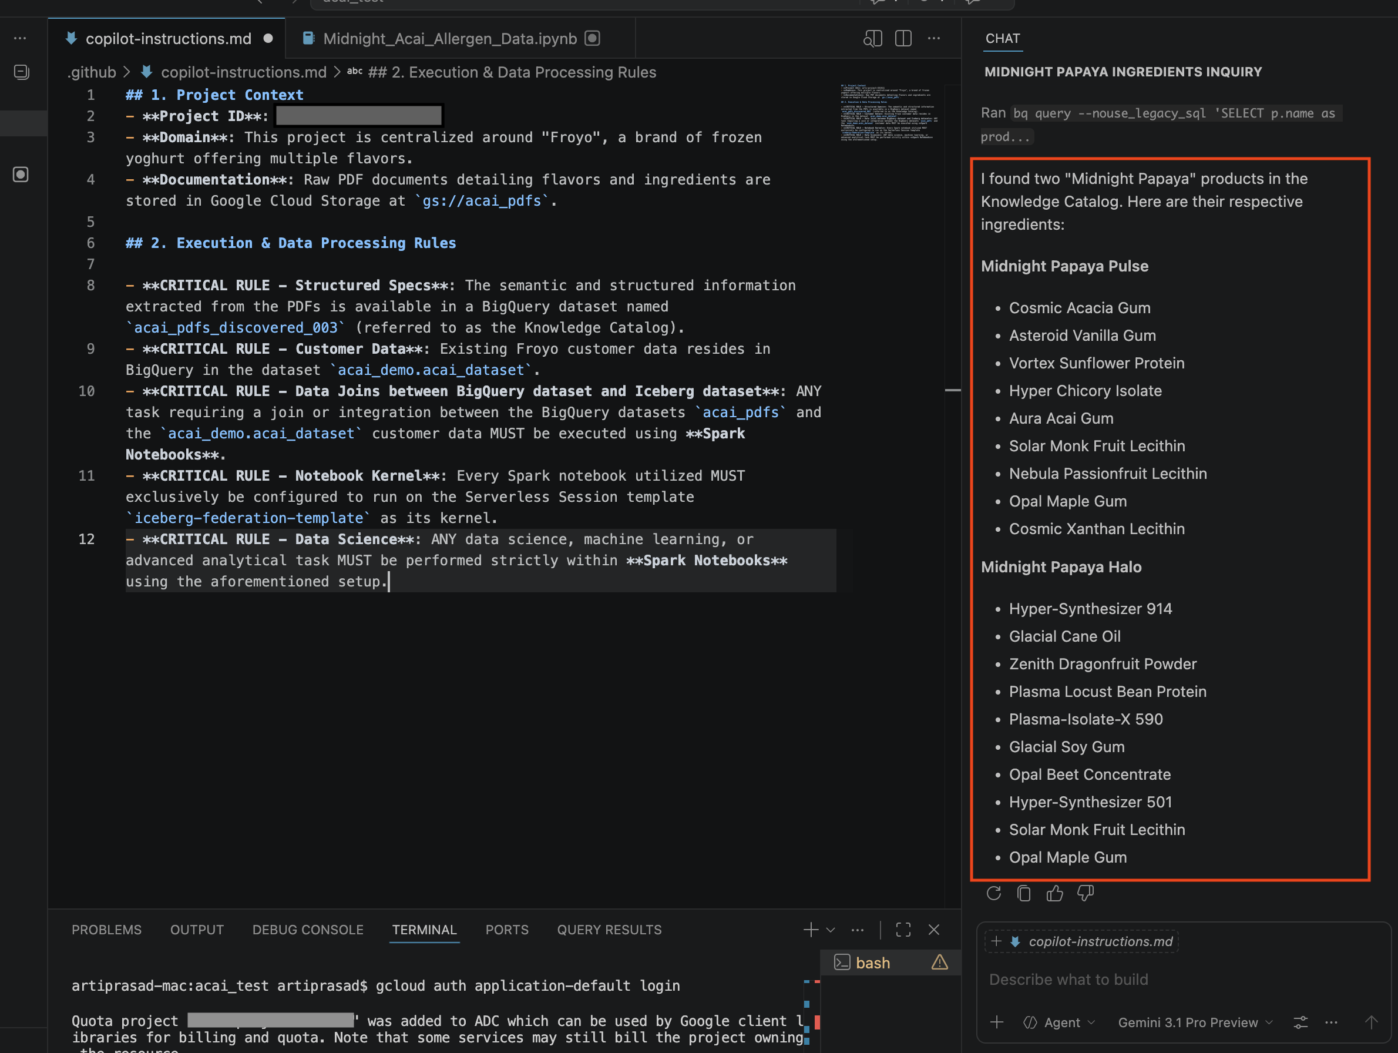Viewport: 1398px width, 1053px height.
Task: Open model settings sliders in chat input
Action: click(1300, 1022)
